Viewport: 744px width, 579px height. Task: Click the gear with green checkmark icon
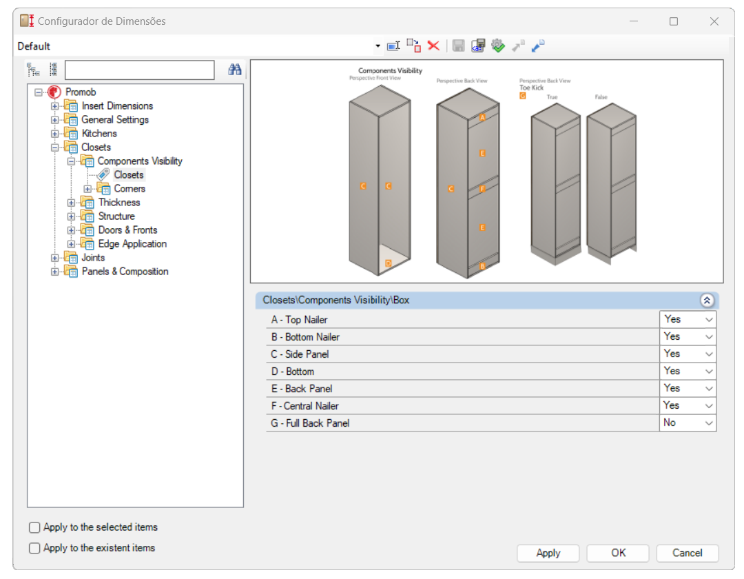[498, 46]
